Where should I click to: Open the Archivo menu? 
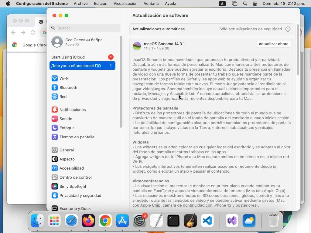pos(81,4)
